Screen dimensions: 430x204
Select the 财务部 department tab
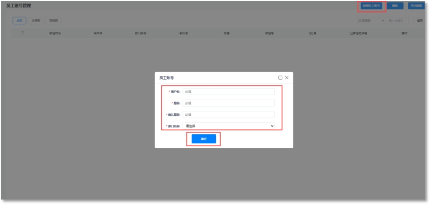pyautogui.click(x=53, y=20)
